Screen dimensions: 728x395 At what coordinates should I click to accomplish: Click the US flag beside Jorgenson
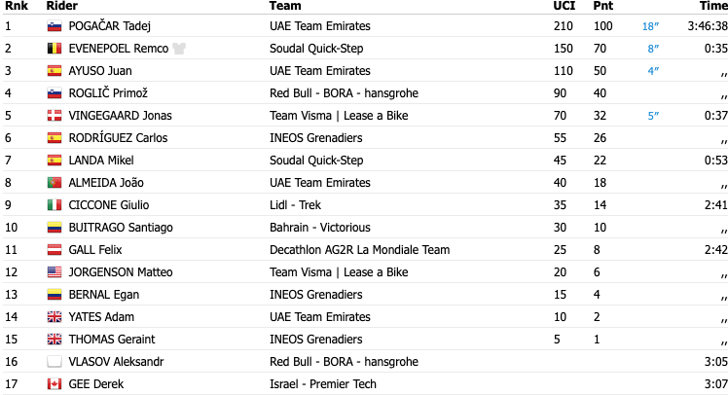(x=55, y=272)
